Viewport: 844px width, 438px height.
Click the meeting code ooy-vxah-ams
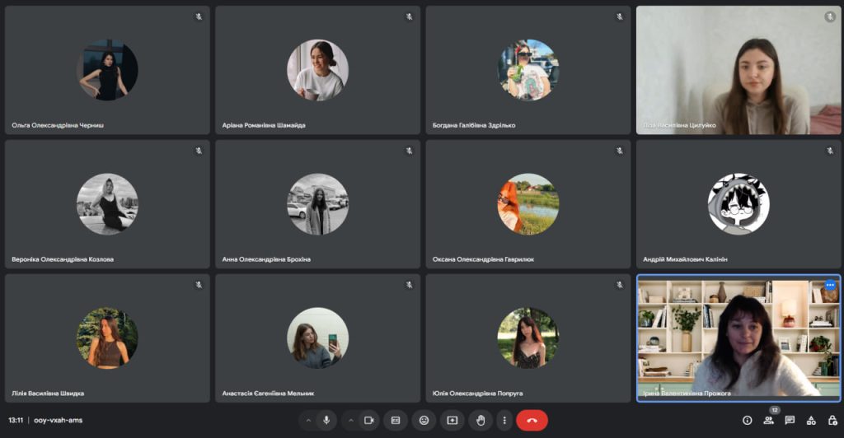58,420
